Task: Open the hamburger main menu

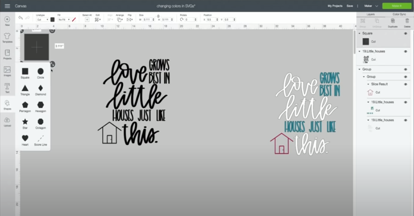Action: coord(7,6)
